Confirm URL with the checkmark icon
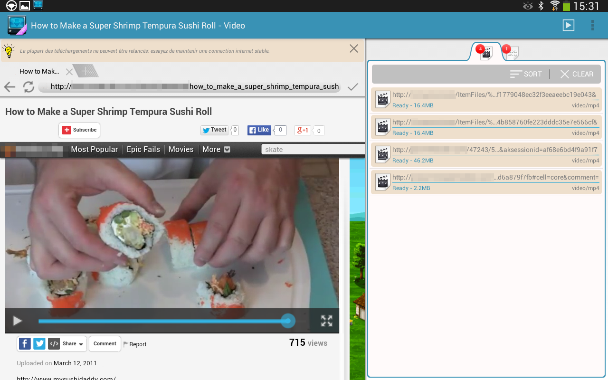 [352, 86]
